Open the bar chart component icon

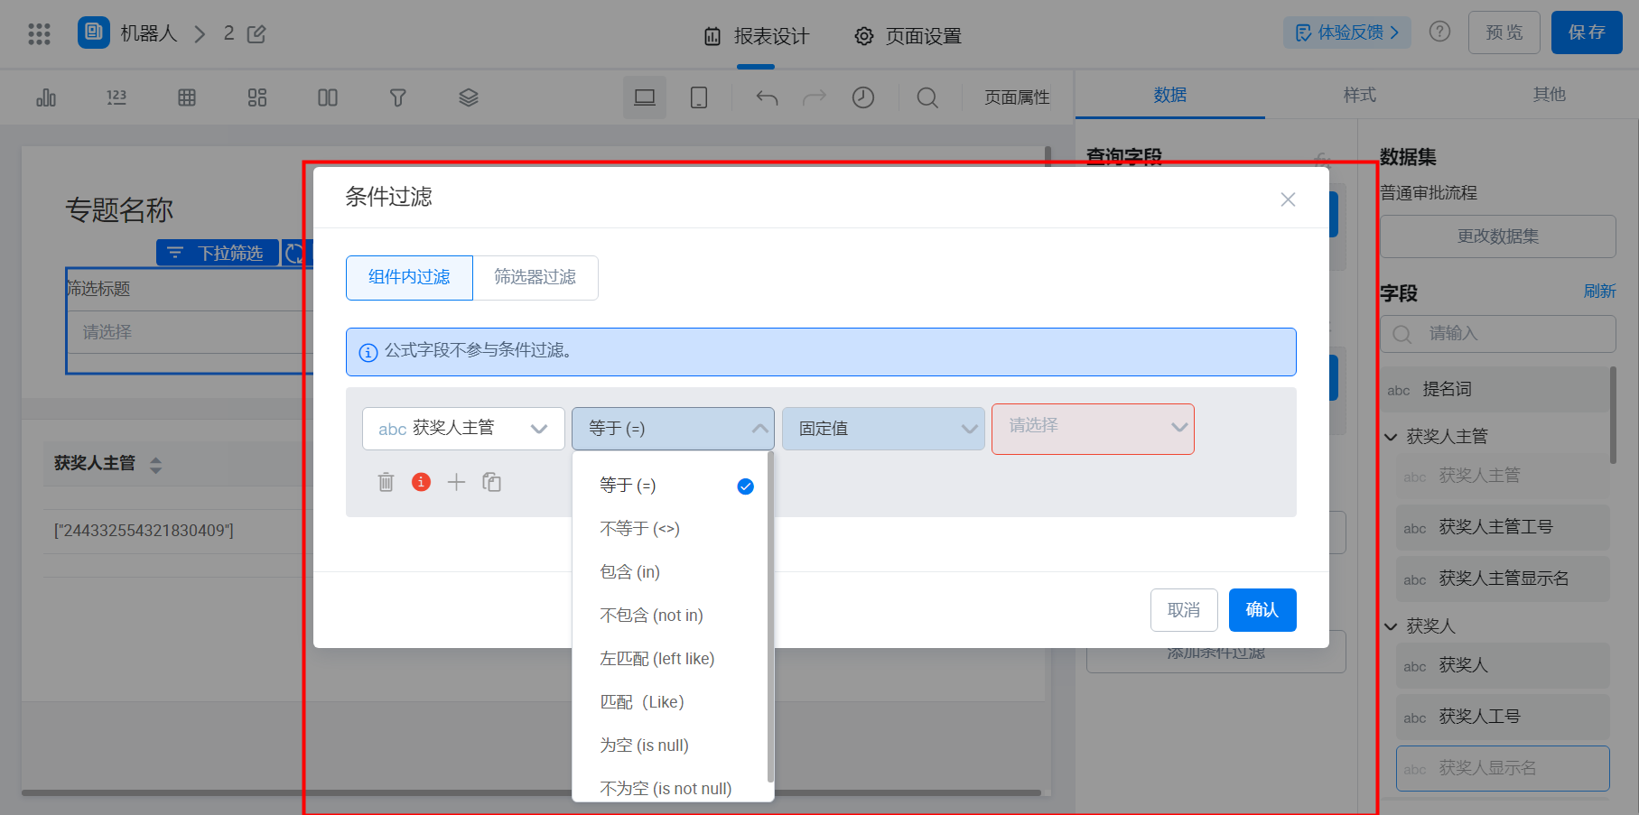tap(46, 97)
